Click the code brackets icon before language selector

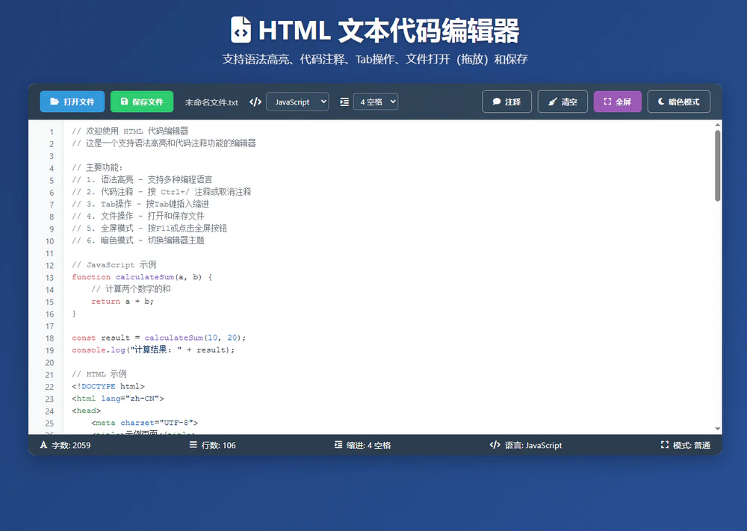tap(255, 102)
